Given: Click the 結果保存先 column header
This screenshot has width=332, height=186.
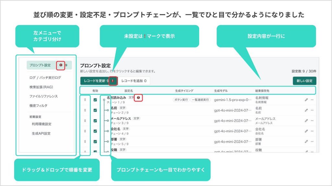Looking at the screenshot, I should pyautogui.click(x=262, y=91).
